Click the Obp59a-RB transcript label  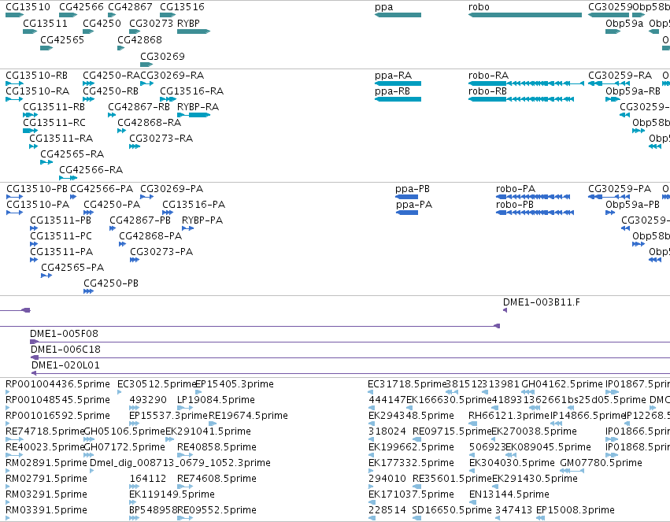pos(633,91)
